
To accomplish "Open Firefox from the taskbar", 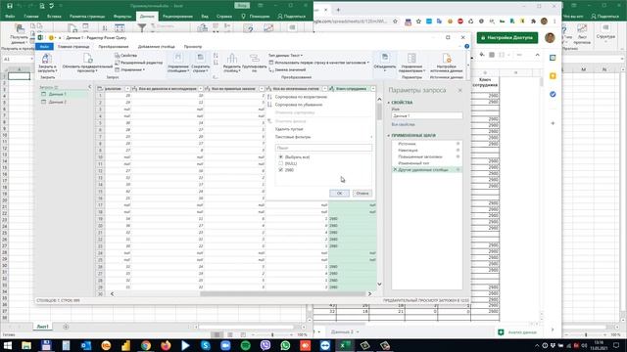I will point(166,345).
